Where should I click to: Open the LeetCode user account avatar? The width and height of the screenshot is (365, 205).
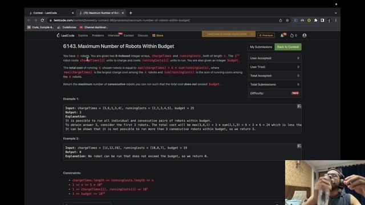(304, 35)
